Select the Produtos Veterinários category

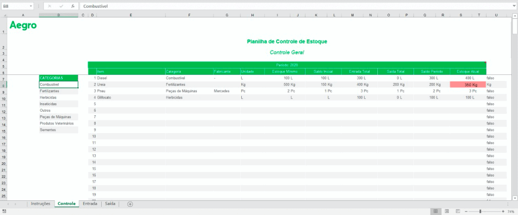tap(57, 123)
